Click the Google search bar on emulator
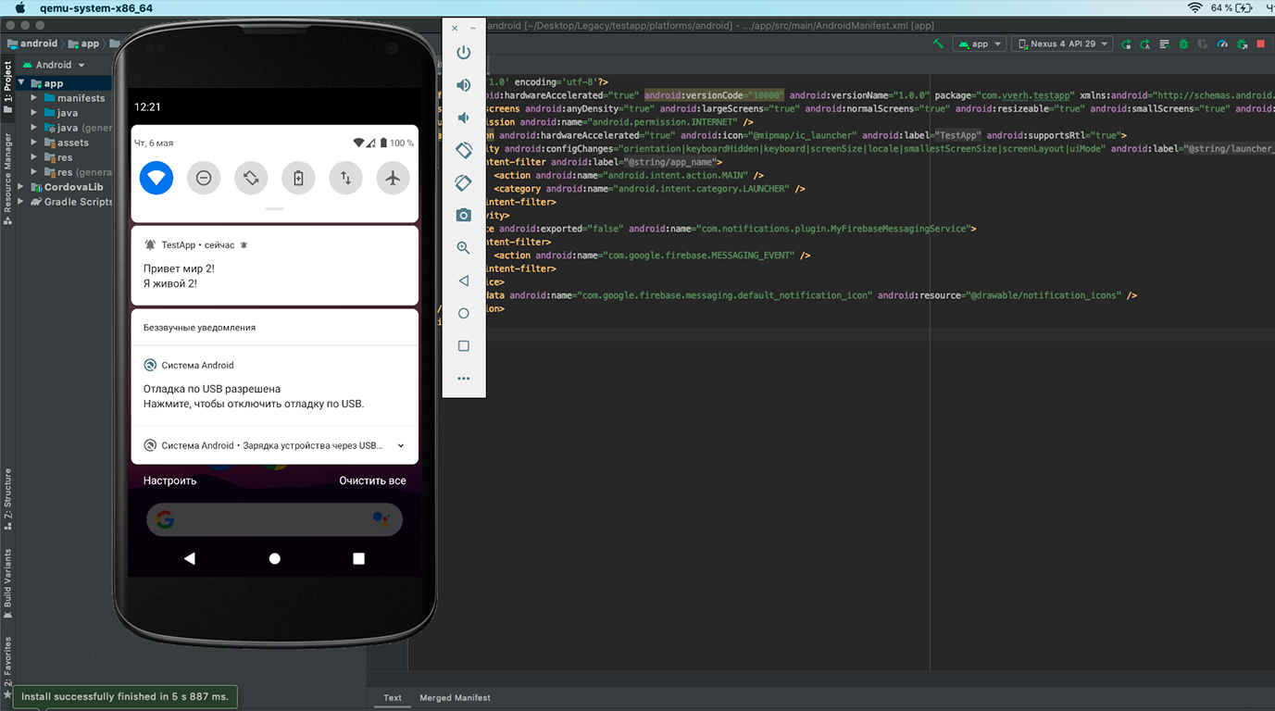The image size is (1275, 711). point(275,519)
